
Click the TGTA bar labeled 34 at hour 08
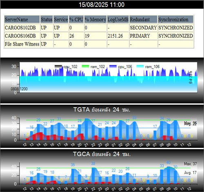coord(162,130)
